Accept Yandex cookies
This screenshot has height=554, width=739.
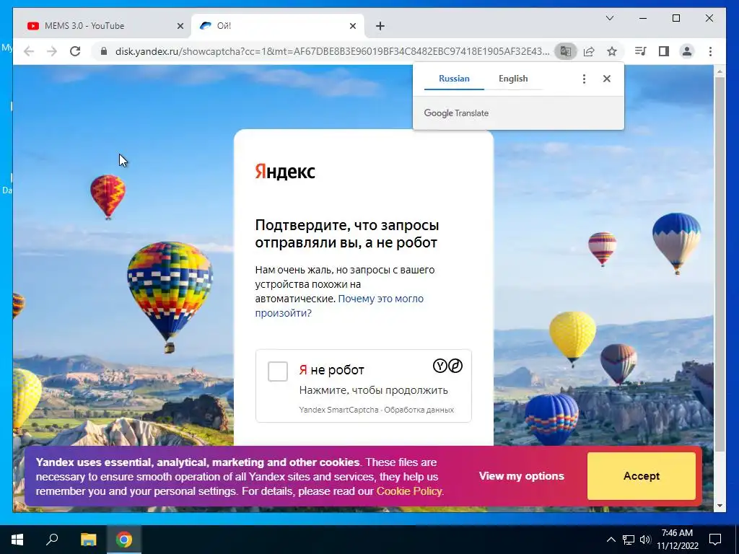642,476
